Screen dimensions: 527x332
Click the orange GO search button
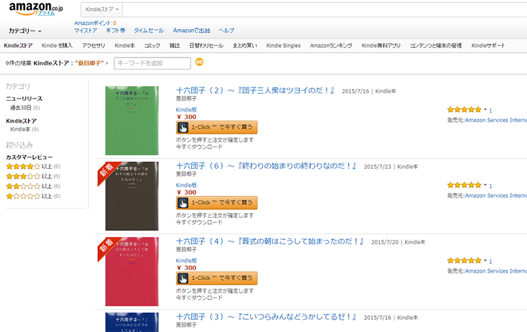[199, 62]
